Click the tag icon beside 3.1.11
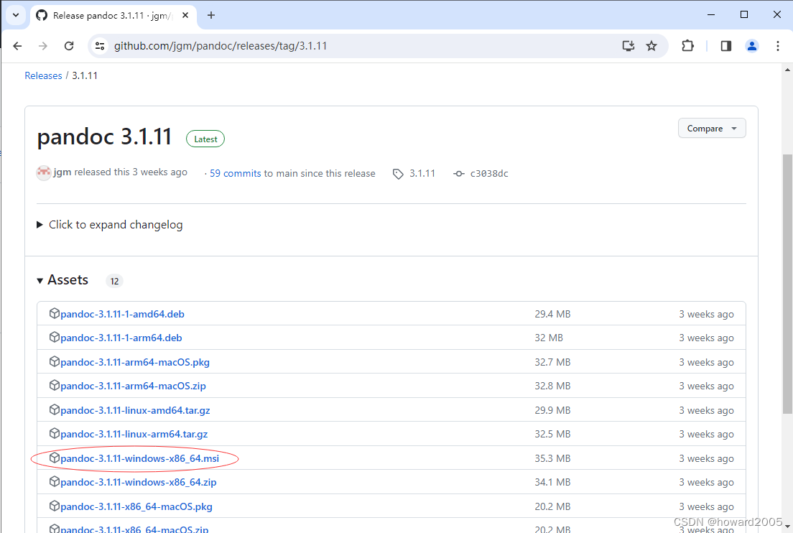This screenshot has height=533, width=793. (398, 174)
